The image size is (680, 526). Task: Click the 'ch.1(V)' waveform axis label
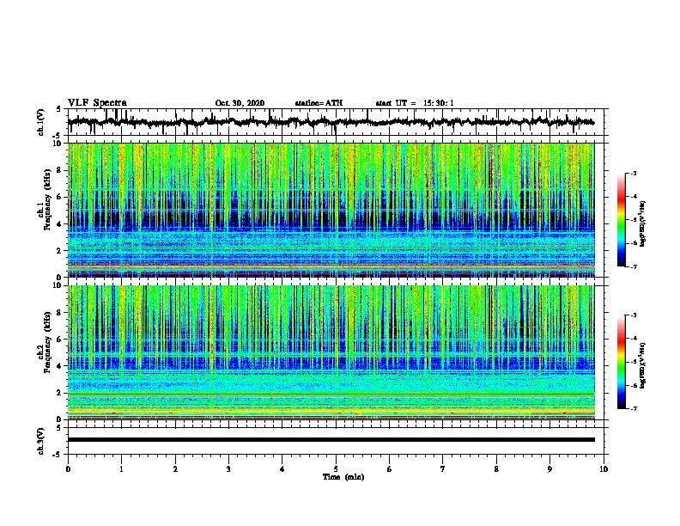[x=41, y=122]
